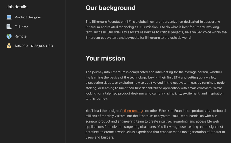Click the money bag salary icon

pos(9,46)
